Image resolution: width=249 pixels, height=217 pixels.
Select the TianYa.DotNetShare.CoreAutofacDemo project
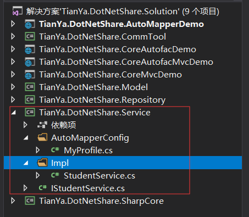118,49
